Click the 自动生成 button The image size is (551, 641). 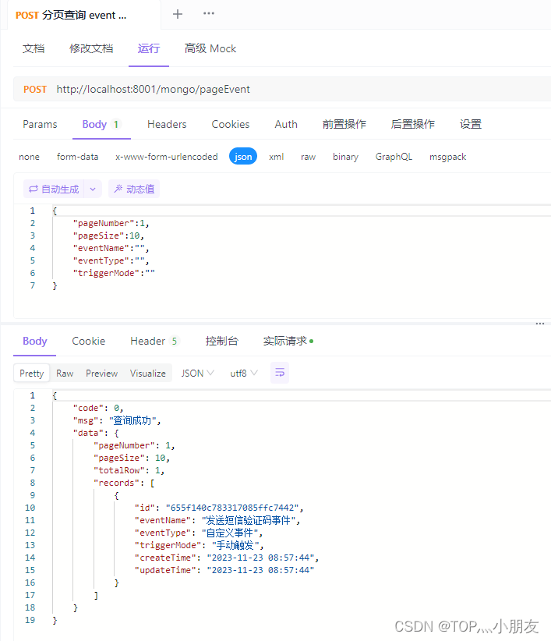tap(54, 189)
